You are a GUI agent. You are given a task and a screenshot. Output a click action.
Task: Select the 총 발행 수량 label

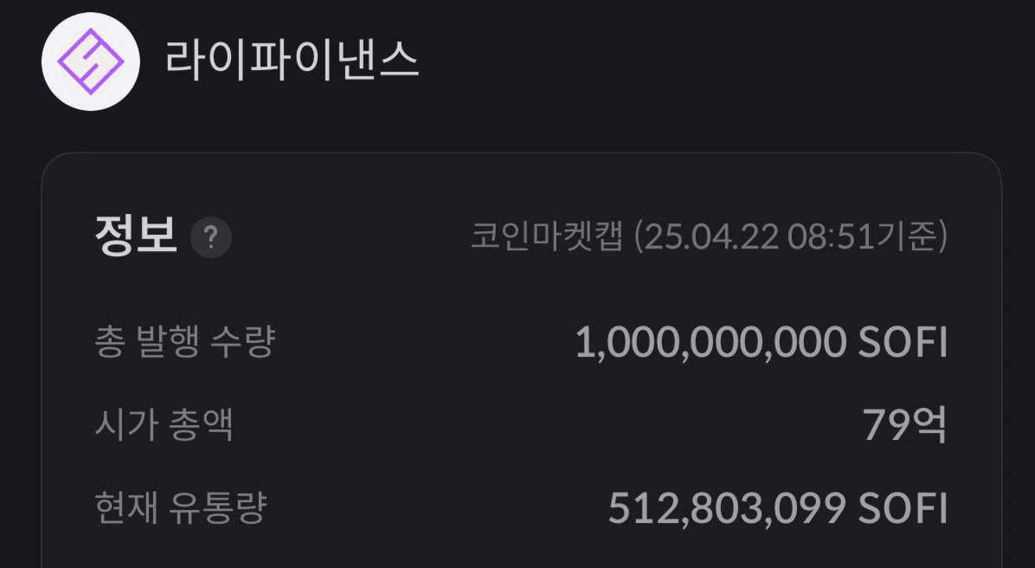(184, 342)
